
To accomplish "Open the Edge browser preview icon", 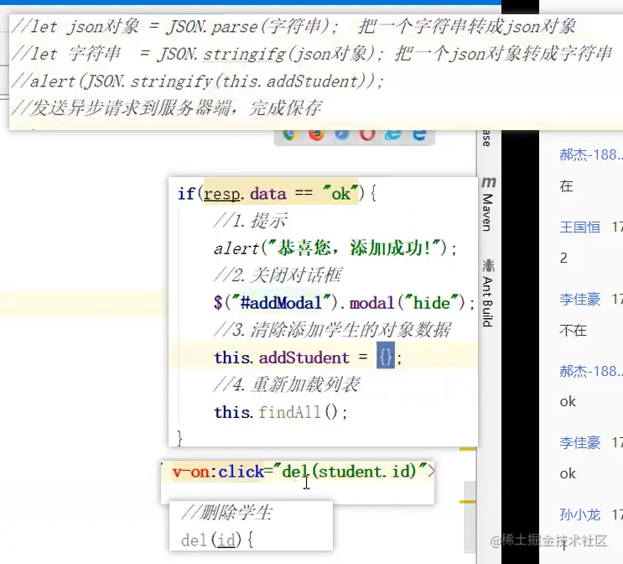I will click(x=419, y=134).
